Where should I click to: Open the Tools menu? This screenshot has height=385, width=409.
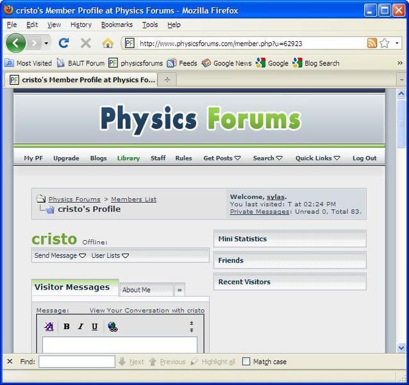click(x=150, y=25)
